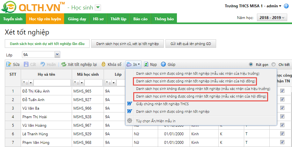This screenshot has height=147, width=292.
Task: Click student name Lê Thanh Hùng
Action: [x=35, y=134]
